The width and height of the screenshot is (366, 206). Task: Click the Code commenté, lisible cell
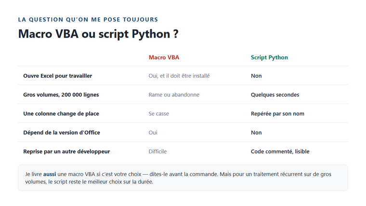280,151
